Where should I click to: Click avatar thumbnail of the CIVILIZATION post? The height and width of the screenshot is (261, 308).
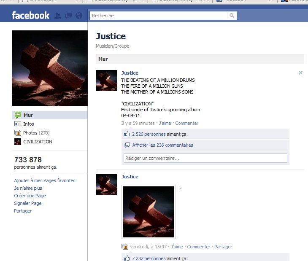pyautogui.click(x=107, y=81)
